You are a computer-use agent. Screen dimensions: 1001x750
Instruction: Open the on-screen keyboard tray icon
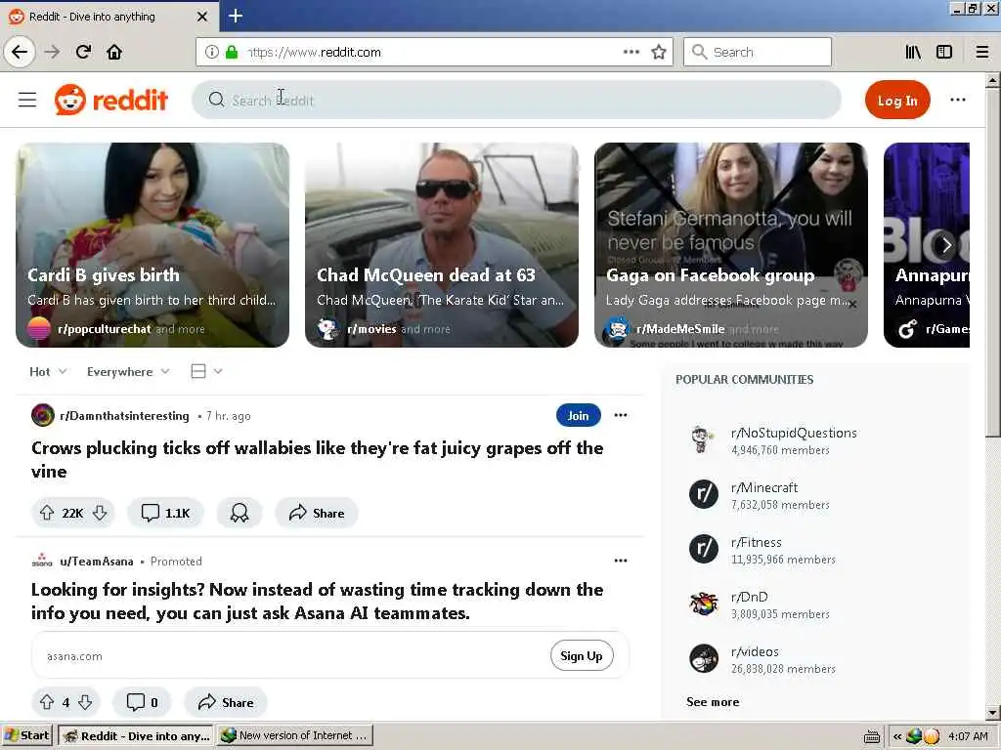click(872, 736)
